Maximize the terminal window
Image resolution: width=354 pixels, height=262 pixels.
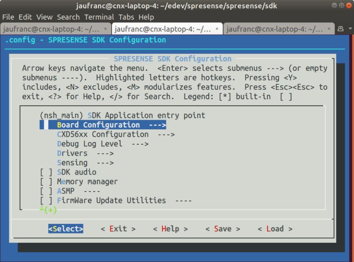click(x=342, y=6)
